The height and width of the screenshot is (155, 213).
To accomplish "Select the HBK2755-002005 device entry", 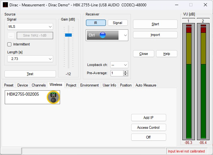I will coord(32,97).
